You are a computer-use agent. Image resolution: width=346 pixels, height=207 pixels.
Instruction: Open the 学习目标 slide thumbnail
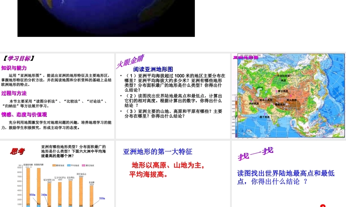point(57,96)
